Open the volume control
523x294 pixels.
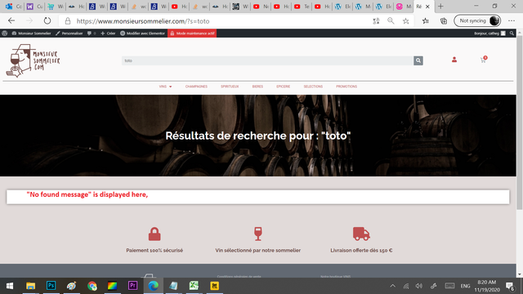(419, 286)
